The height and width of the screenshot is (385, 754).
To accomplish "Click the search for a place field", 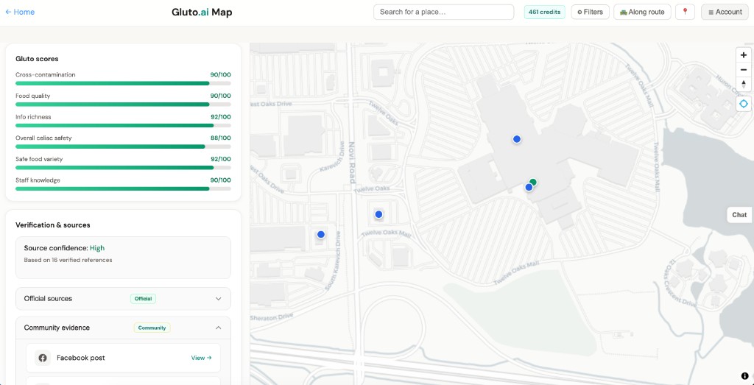I will 443,12.
